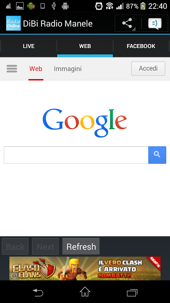Viewport: 170px width, 303px height.
Task: Tap the share icon in the header
Action: coord(127,23)
